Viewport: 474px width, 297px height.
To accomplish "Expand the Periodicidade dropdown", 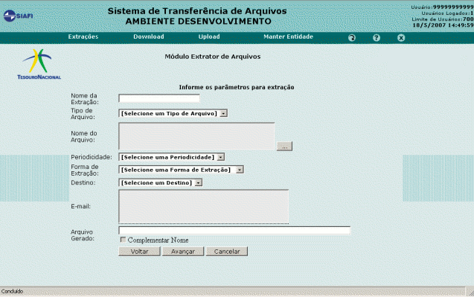I will click(171, 157).
